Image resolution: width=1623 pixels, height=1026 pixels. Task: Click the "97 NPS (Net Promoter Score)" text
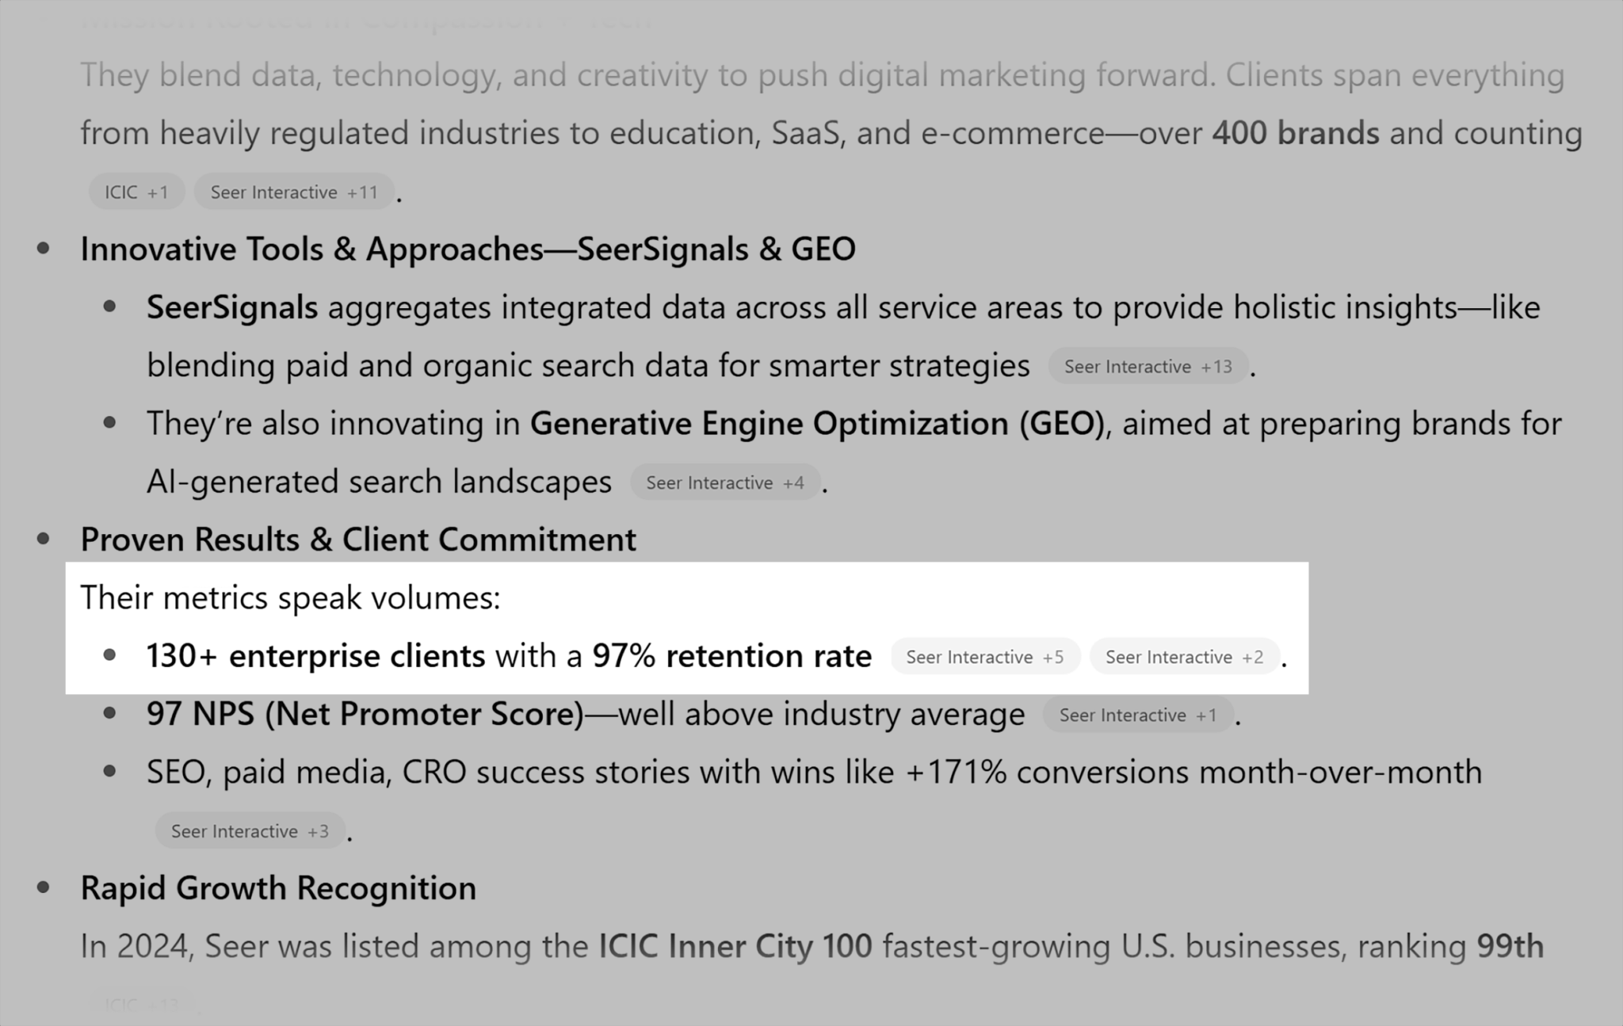point(365,714)
